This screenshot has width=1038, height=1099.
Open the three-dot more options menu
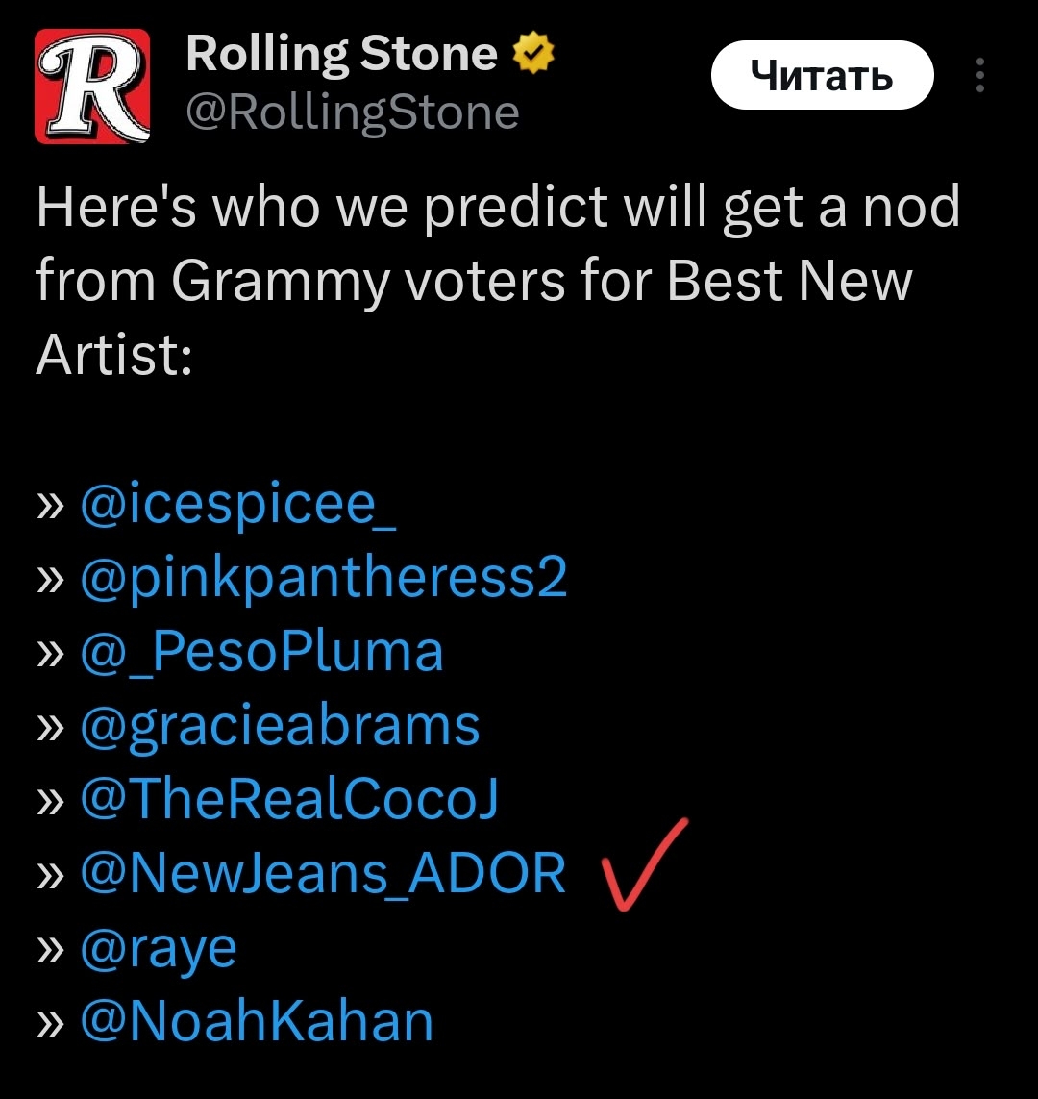coord(980,76)
